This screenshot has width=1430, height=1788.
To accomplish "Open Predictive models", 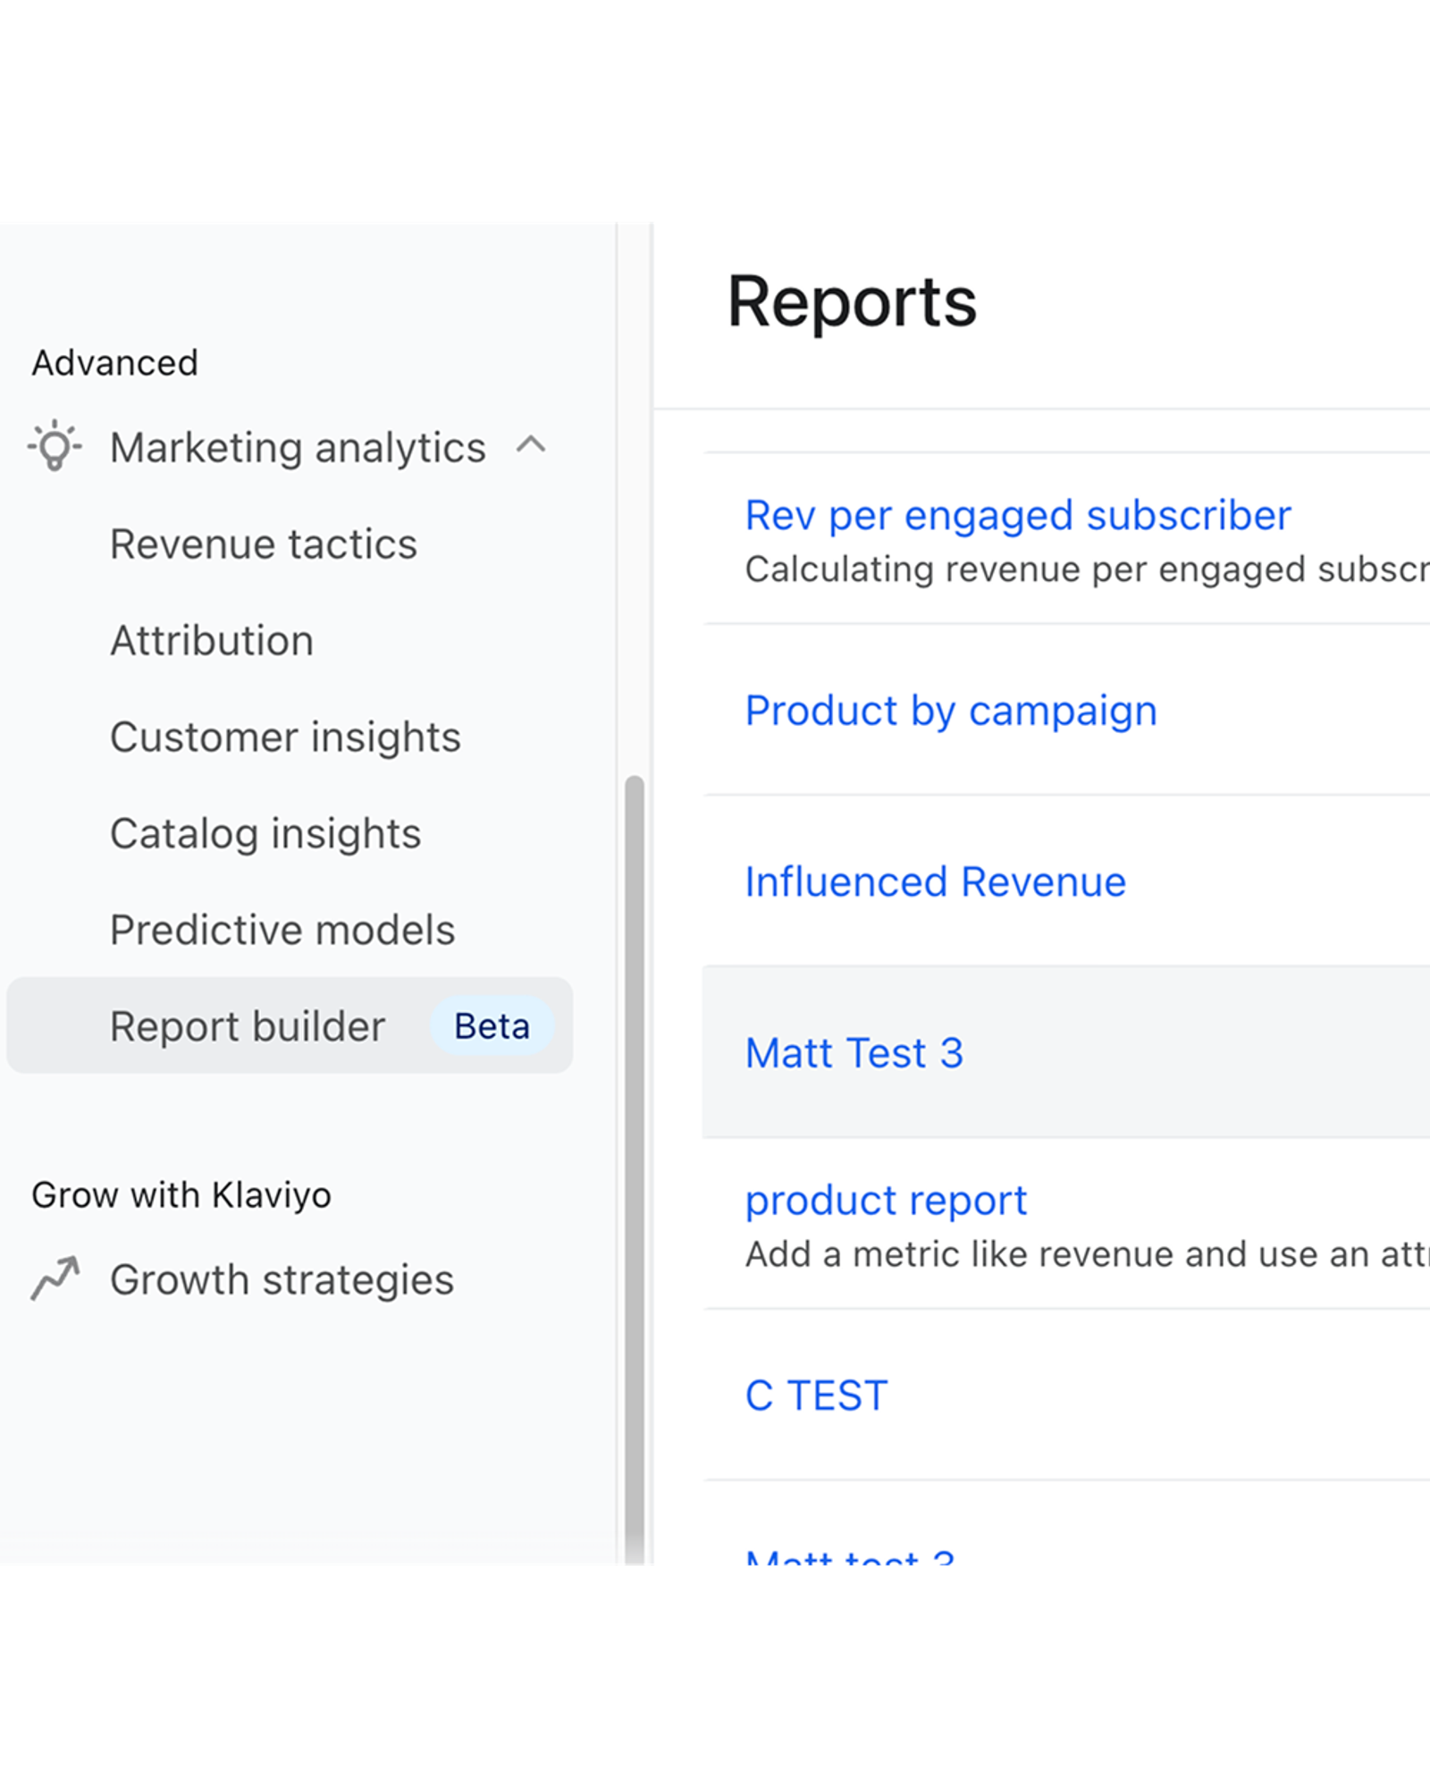I will tap(282, 930).
